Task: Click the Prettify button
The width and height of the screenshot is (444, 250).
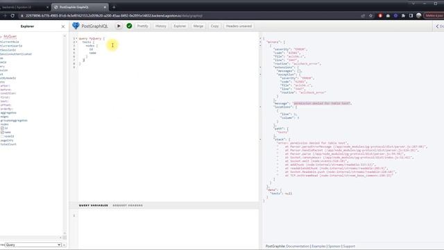Action: 142,26
